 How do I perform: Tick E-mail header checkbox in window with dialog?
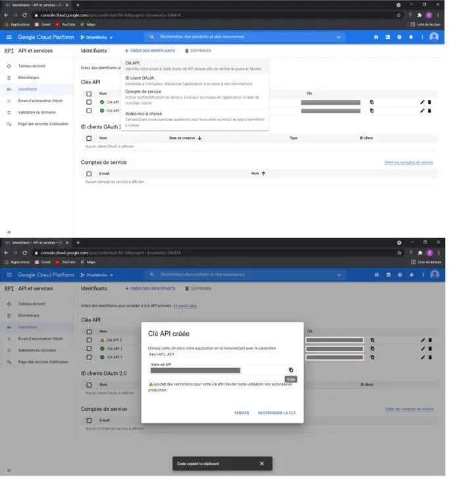[x=89, y=420]
